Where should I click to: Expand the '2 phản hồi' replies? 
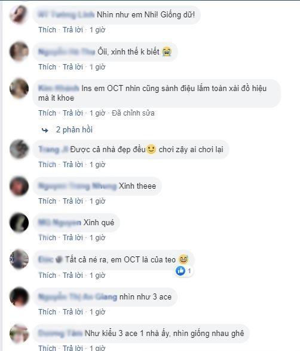tap(74, 129)
